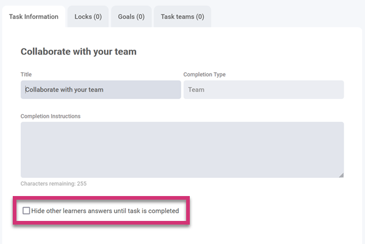Viewport: 365px width, 244px height.
Task: Enable Hide other learners answers checkbox
Action: point(26,211)
